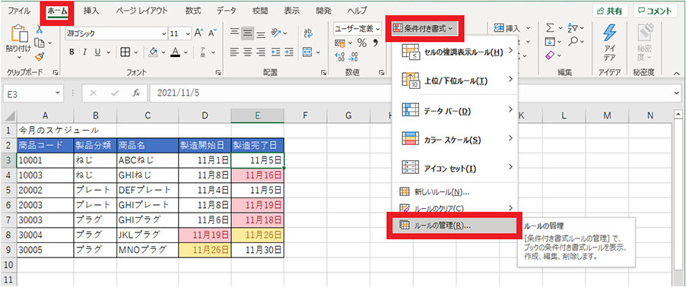Open the コメント (Comments) button
The height and width of the screenshot is (287, 686).
[x=655, y=11]
